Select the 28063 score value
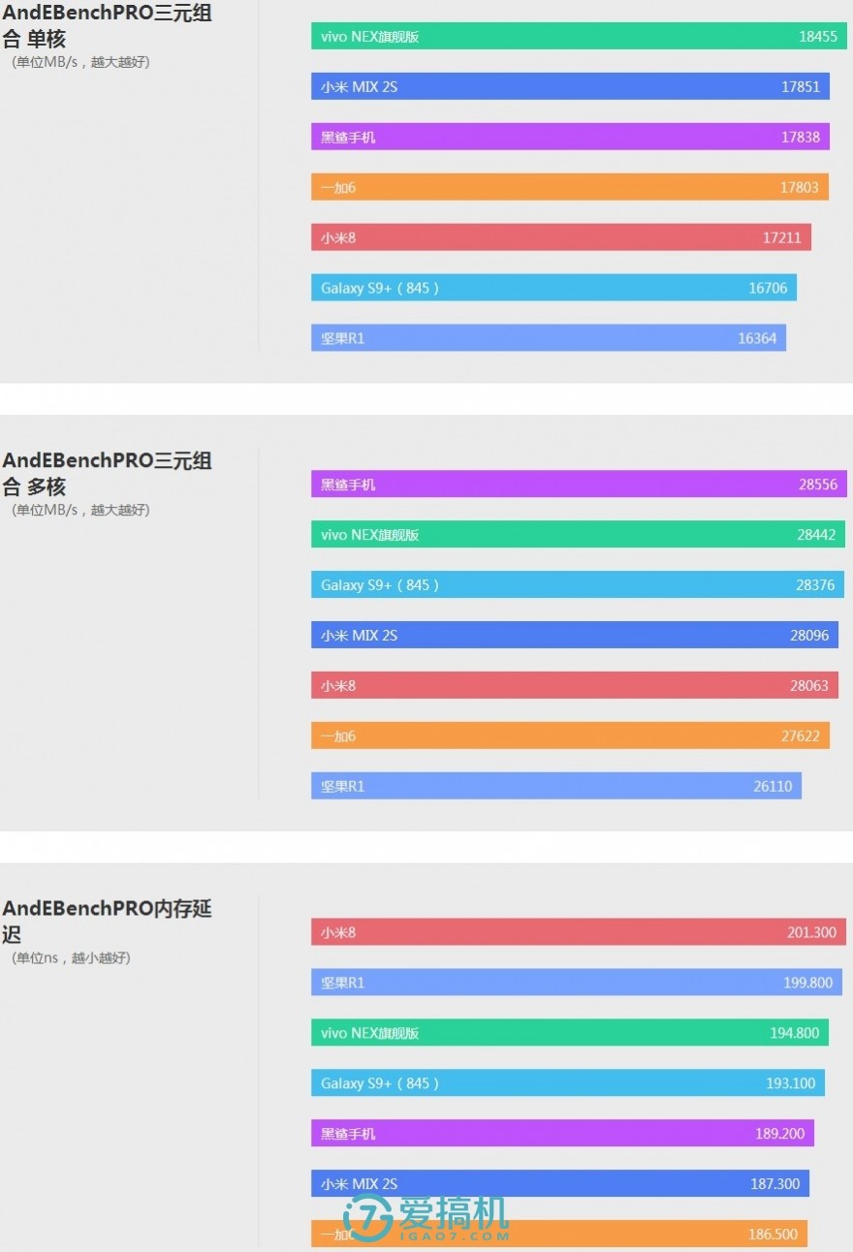The image size is (853, 1252). tap(809, 686)
